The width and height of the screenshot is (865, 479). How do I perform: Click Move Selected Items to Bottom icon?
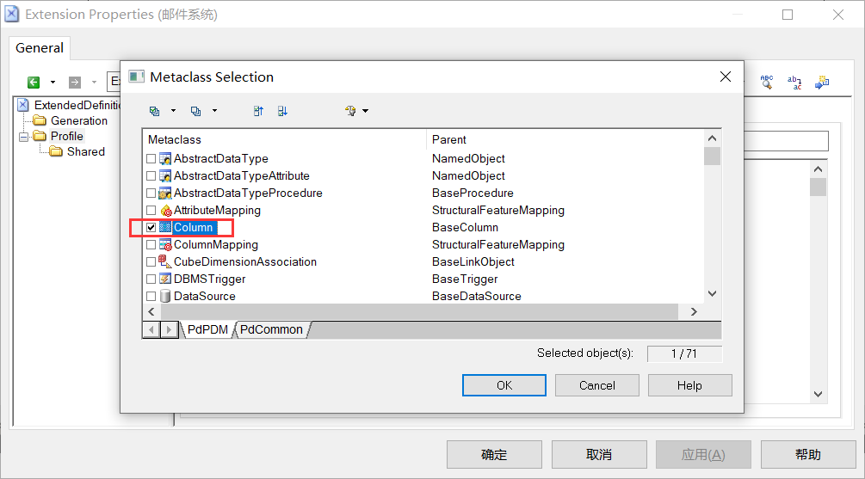click(x=282, y=111)
